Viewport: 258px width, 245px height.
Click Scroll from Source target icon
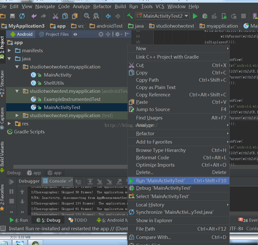[101, 34]
